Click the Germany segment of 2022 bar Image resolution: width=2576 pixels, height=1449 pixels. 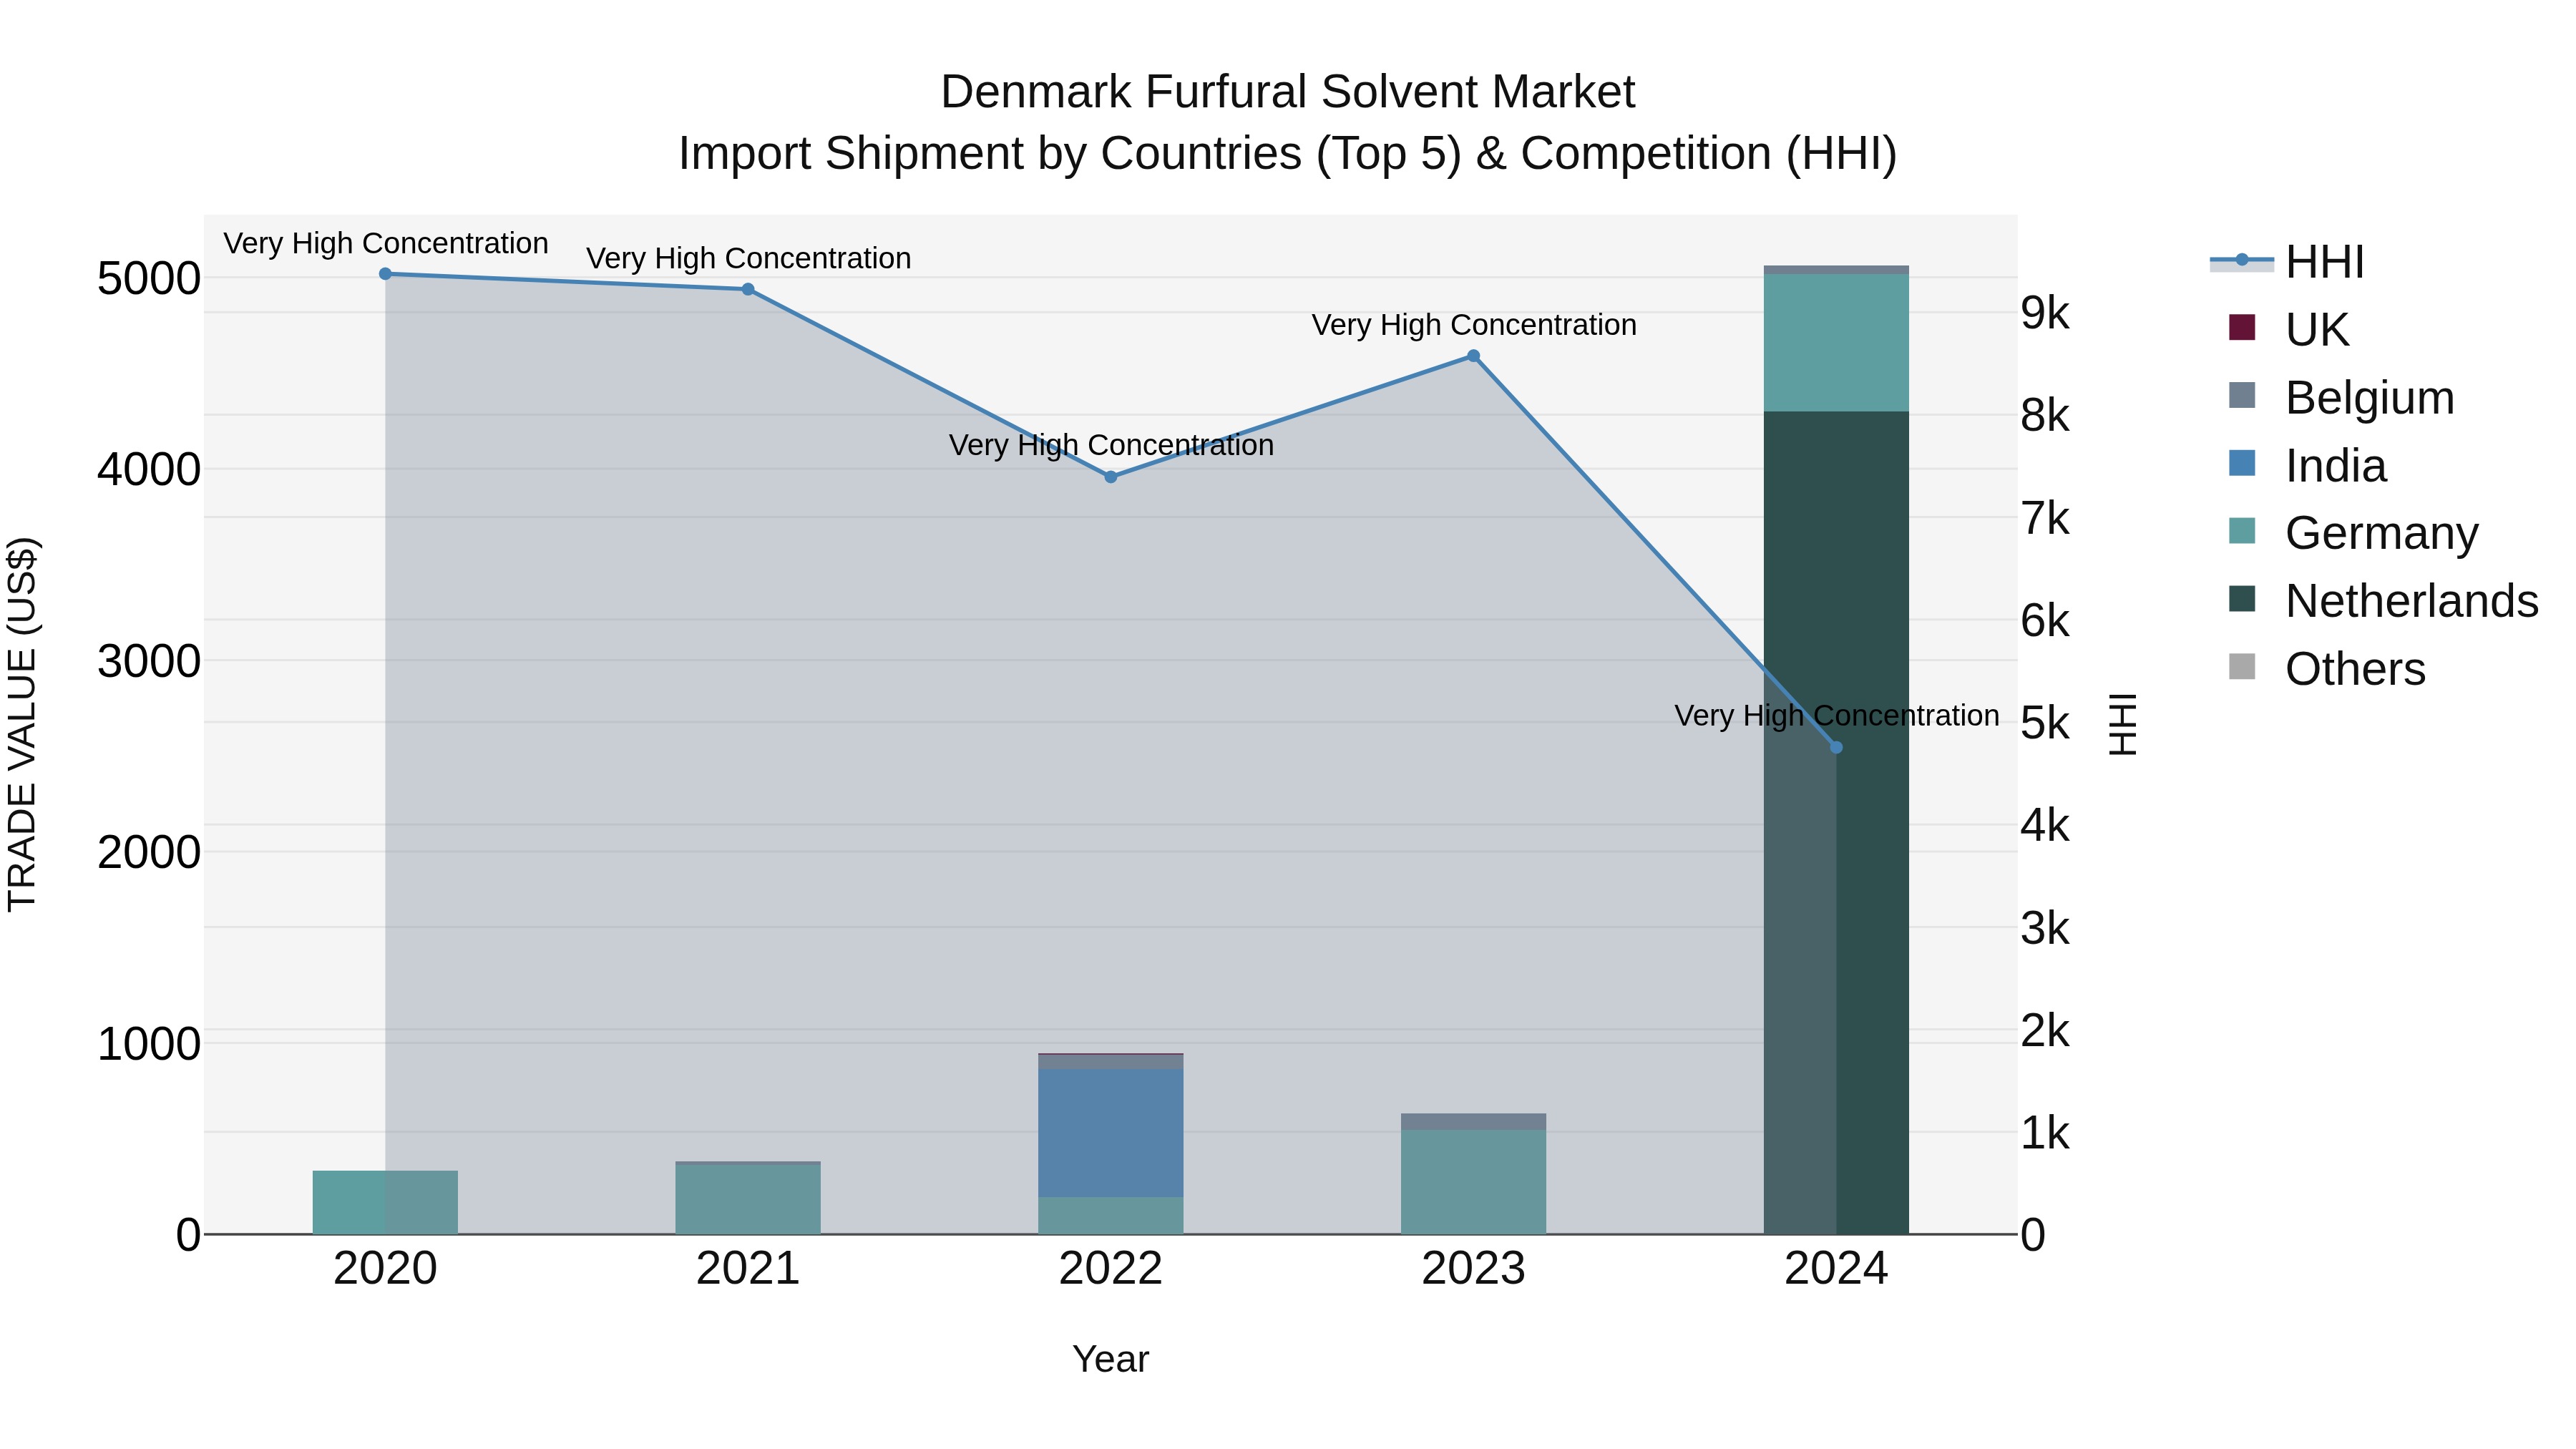pos(1110,1216)
